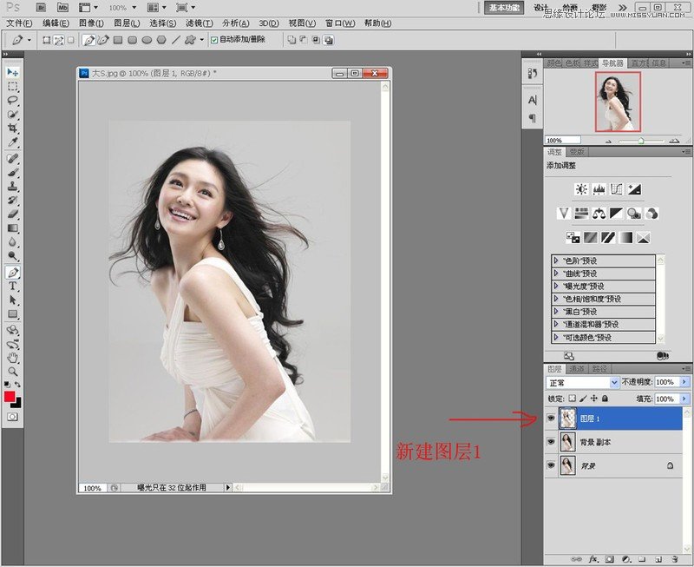
Task: Click the Brightness/Contrast adjustment icon
Action: [x=581, y=188]
